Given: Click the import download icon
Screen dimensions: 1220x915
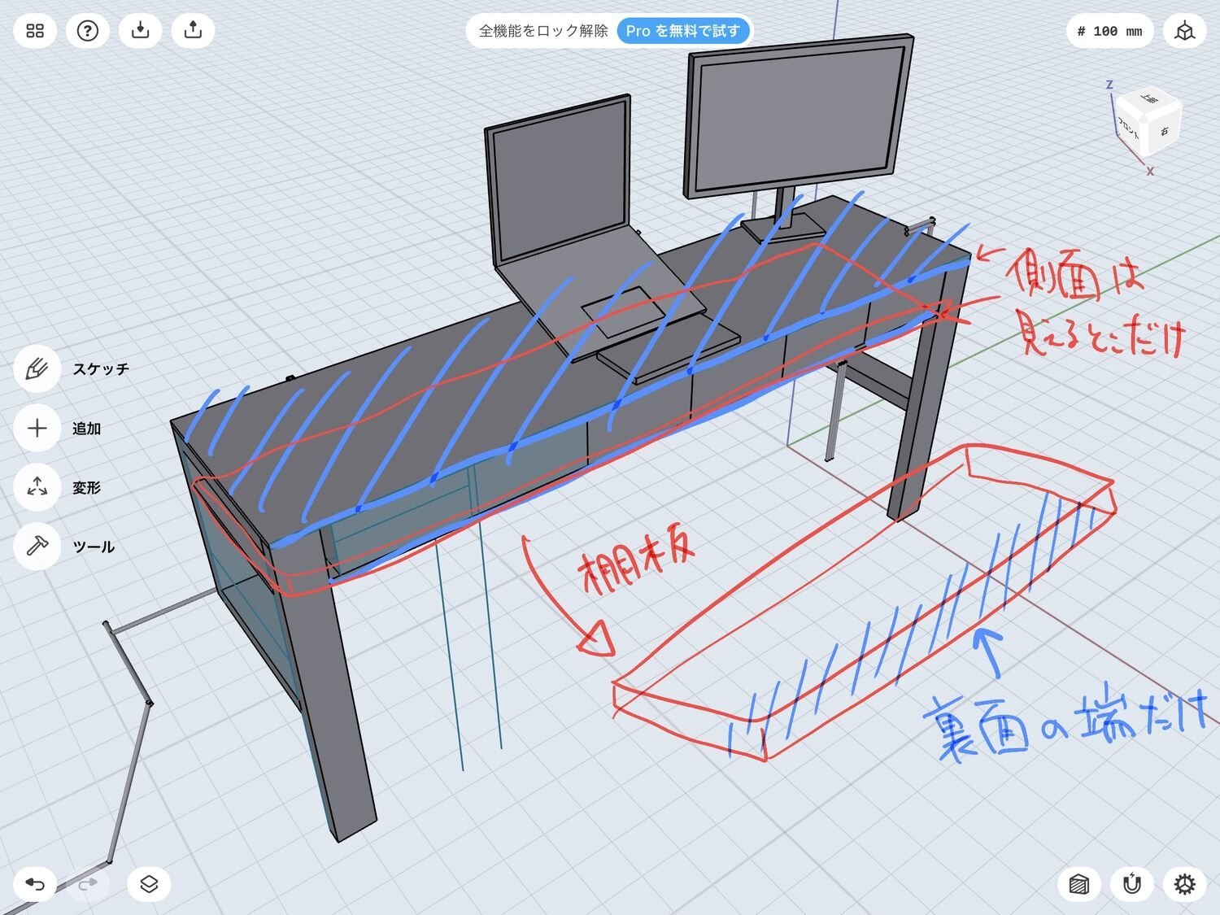Looking at the screenshot, I should click(140, 31).
